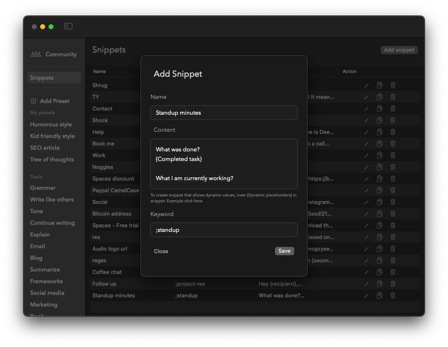The height and width of the screenshot is (347, 448).
Task: Delete the Help snippet with trash icon
Action: tap(393, 132)
